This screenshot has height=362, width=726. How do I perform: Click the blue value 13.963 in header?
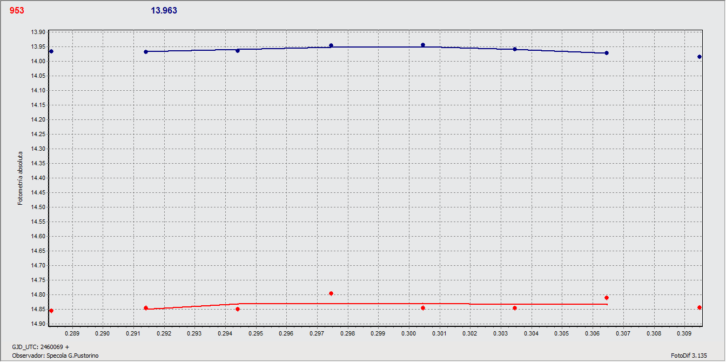164,10
